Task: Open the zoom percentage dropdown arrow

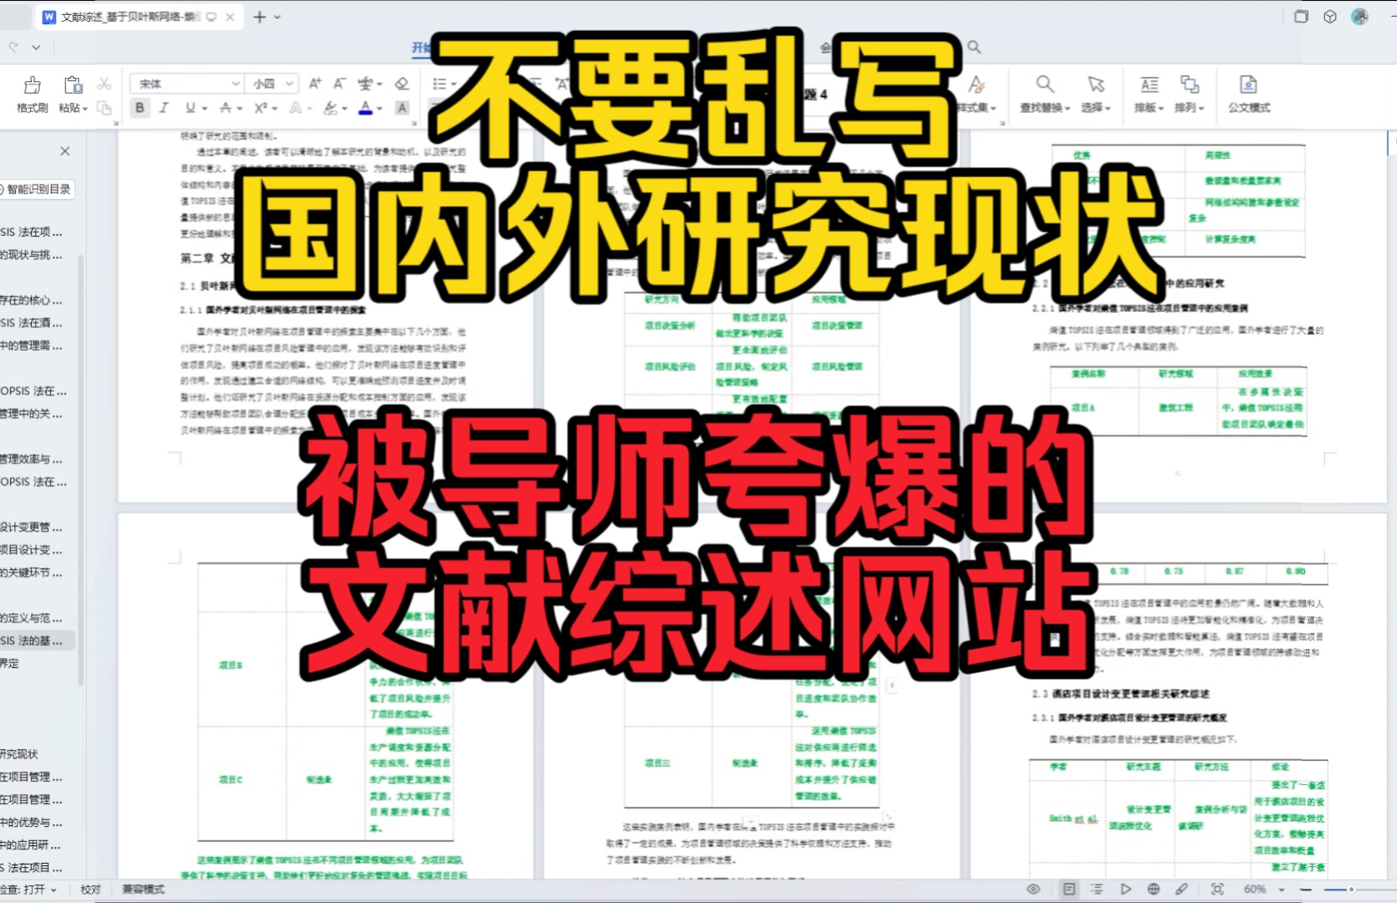Action: (x=1281, y=890)
